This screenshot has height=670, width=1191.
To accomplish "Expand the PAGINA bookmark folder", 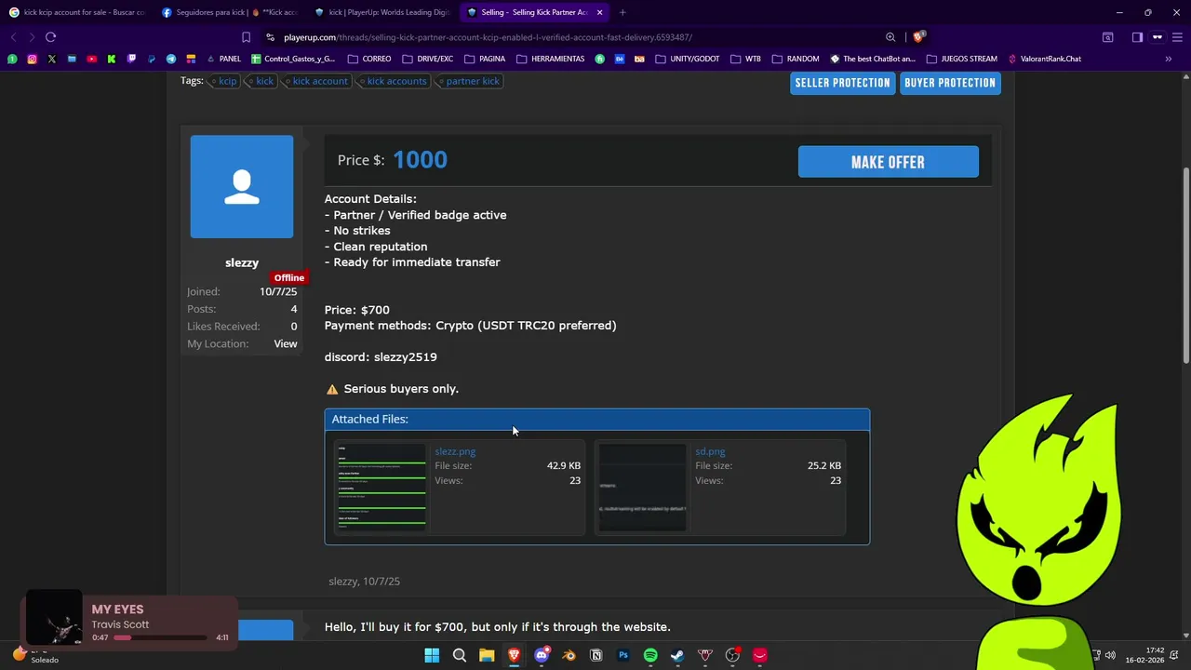I will pyautogui.click(x=484, y=59).
